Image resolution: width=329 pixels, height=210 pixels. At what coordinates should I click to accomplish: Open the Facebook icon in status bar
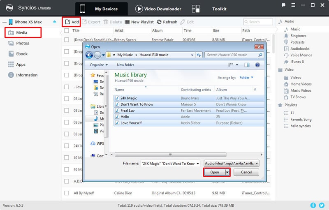tap(313, 205)
